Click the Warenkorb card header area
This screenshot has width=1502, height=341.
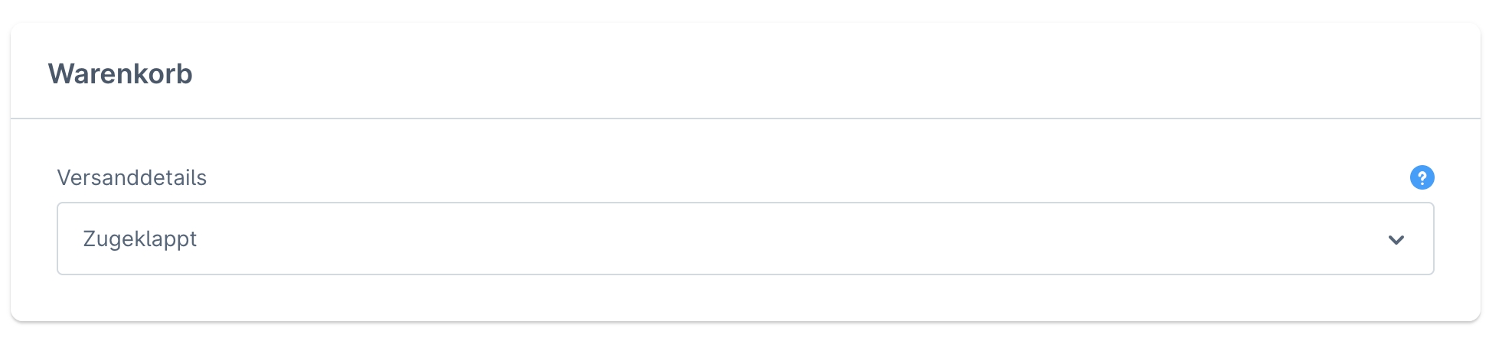coord(745,72)
